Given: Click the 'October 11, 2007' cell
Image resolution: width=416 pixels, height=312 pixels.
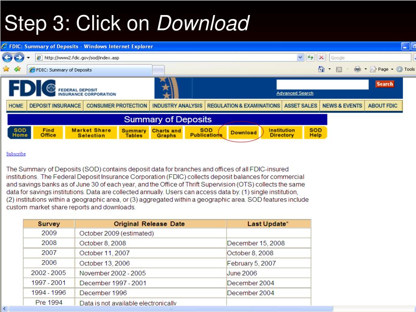Looking at the screenshot, I should [151, 253].
